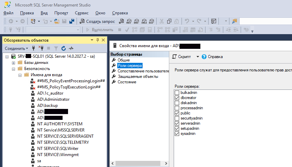Click the MDX query icon
The height and width of the screenshot is (167, 292).
[x=129, y=22]
